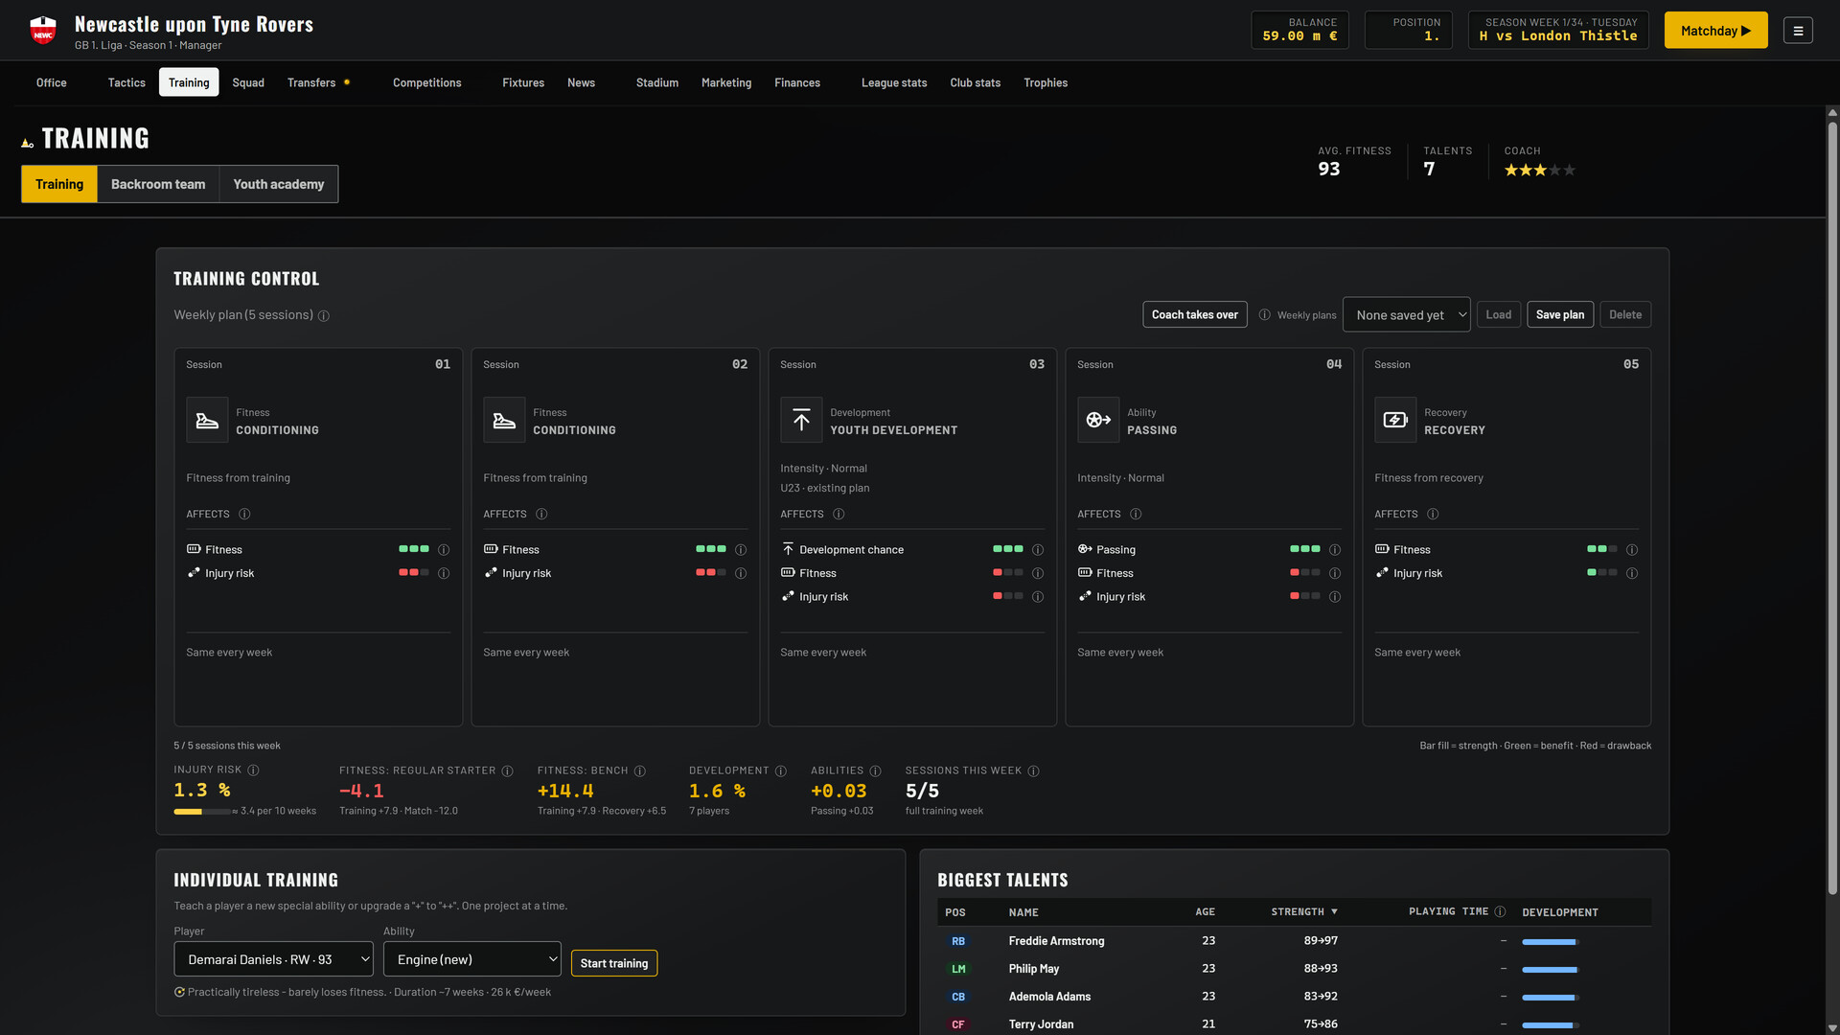The width and height of the screenshot is (1840, 1035).
Task: Click the Save plan button
Action: tap(1559, 314)
